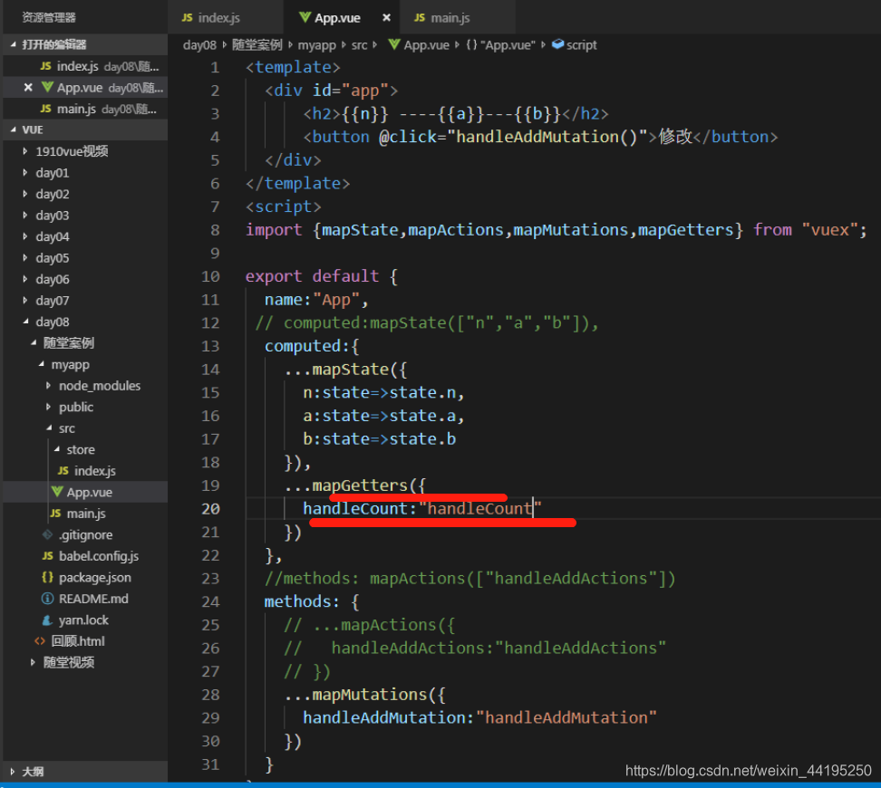
Task: Click the .gitignore file icon
Action: tap(48, 534)
